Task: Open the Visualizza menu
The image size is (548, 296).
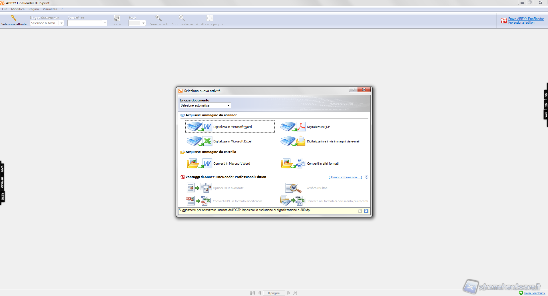Action: coord(50,9)
